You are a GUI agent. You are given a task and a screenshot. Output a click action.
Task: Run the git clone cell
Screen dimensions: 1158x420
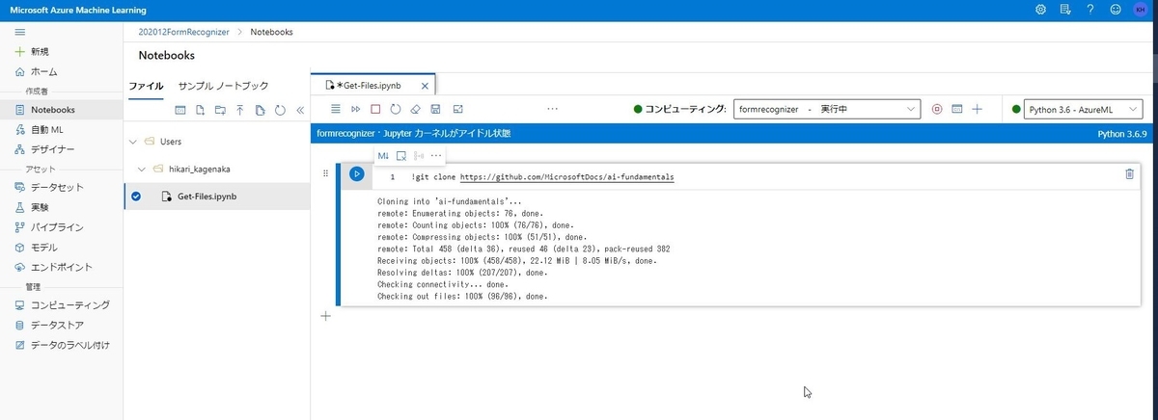click(357, 174)
